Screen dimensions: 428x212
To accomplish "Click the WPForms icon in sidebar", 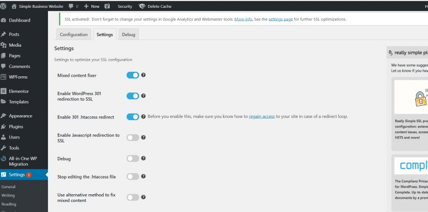I will click(x=3, y=77).
